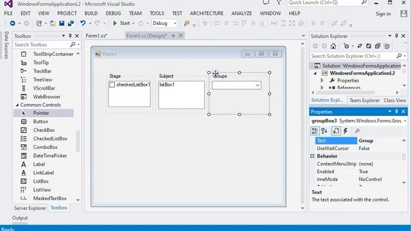The height and width of the screenshot is (231, 411).
Task: Click the Refresh icon in Solution Explorer
Action: click(369, 46)
